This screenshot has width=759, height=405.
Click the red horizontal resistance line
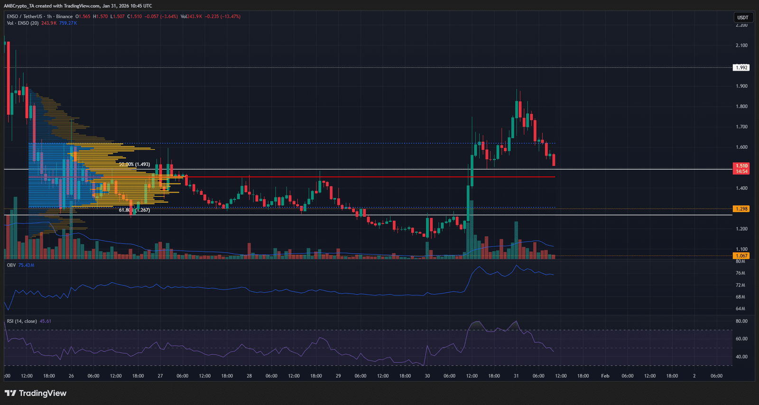tap(379, 177)
